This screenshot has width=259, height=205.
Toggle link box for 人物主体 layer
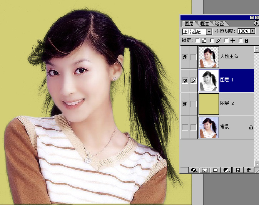click(194, 57)
